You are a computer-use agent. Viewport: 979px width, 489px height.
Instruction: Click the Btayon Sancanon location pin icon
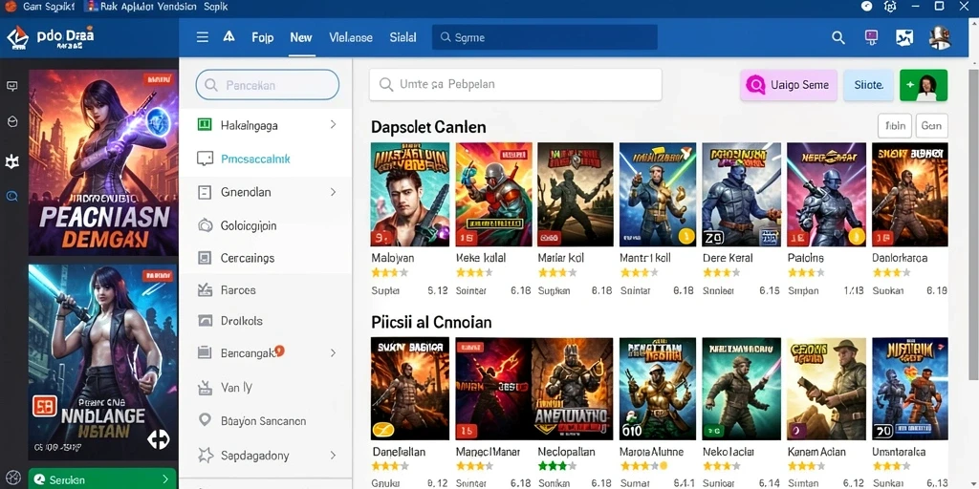click(x=205, y=420)
